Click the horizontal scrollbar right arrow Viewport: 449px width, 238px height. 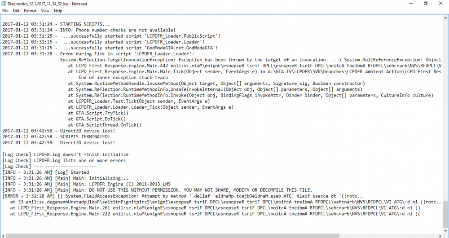441,236
